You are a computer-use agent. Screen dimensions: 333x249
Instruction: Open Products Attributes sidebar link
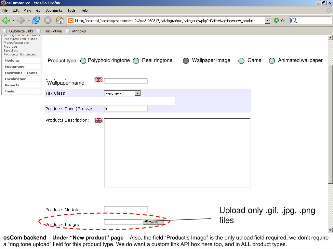click(x=20, y=39)
